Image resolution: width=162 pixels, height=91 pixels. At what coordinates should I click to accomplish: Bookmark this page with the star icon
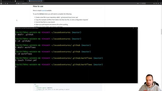(145, 3)
